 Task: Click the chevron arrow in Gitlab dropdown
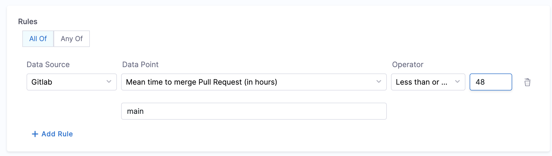[x=109, y=82]
